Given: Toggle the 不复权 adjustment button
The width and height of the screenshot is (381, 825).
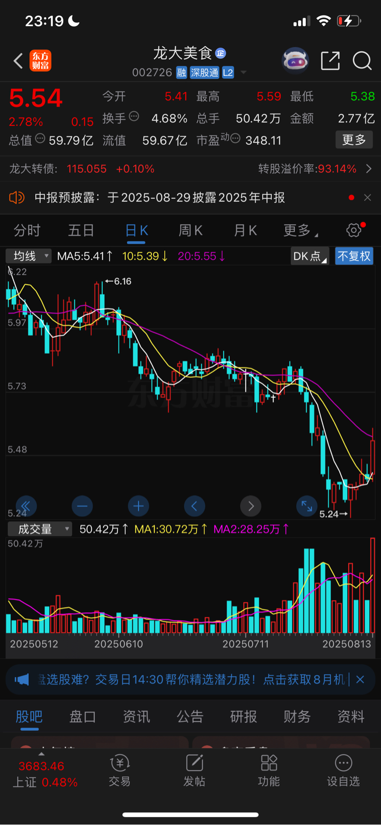Looking at the screenshot, I should click(354, 256).
